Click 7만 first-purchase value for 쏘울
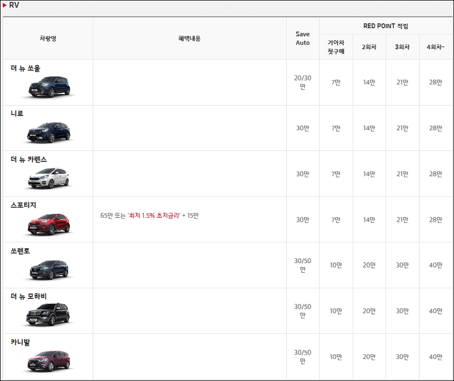The image size is (454, 381). click(336, 82)
